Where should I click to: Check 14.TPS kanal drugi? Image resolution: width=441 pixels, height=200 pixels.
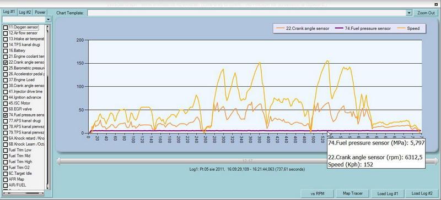[x=6, y=45]
